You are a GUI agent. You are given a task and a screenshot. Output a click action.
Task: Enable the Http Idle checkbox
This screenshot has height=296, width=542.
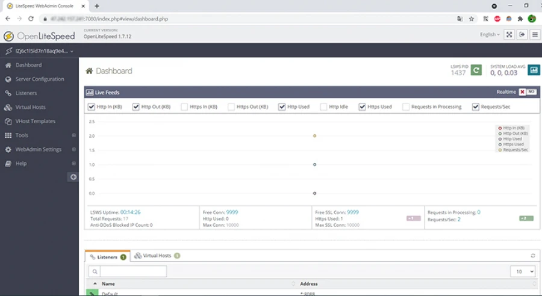tap(323, 107)
